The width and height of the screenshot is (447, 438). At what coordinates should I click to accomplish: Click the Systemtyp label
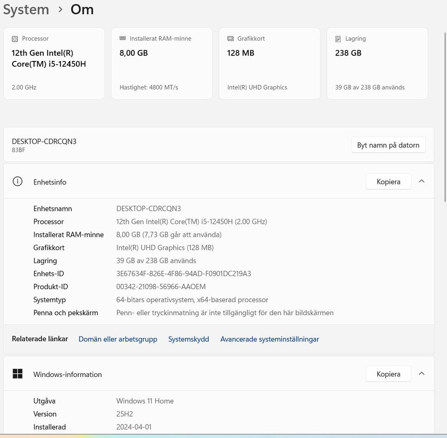[x=50, y=300]
